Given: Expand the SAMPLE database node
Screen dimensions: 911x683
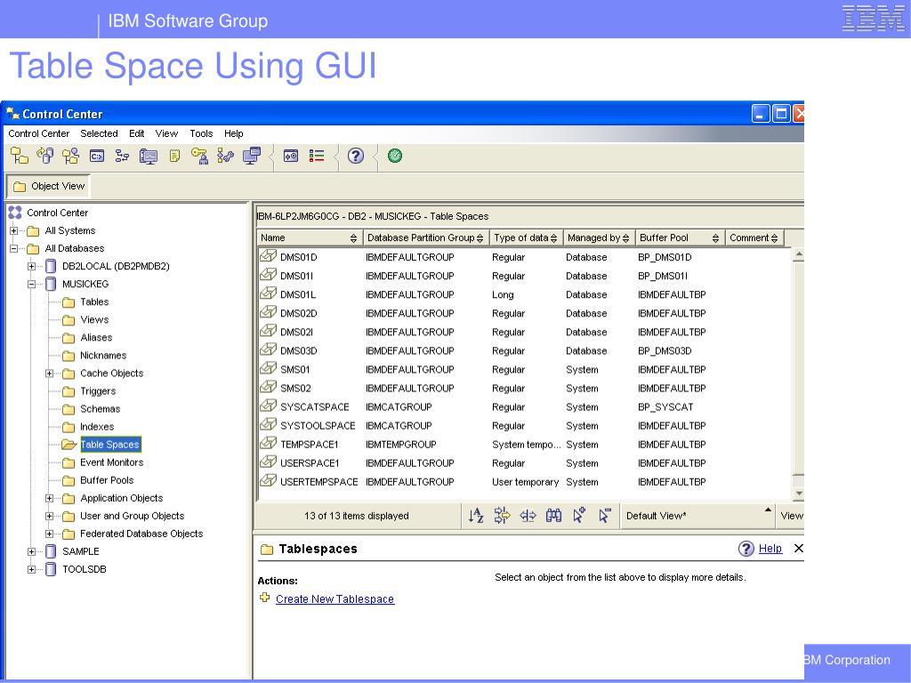Looking at the screenshot, I should (x=31, y=551).
